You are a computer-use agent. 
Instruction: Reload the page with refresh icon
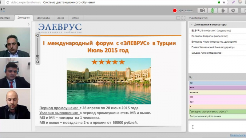[x=7, y=2]
